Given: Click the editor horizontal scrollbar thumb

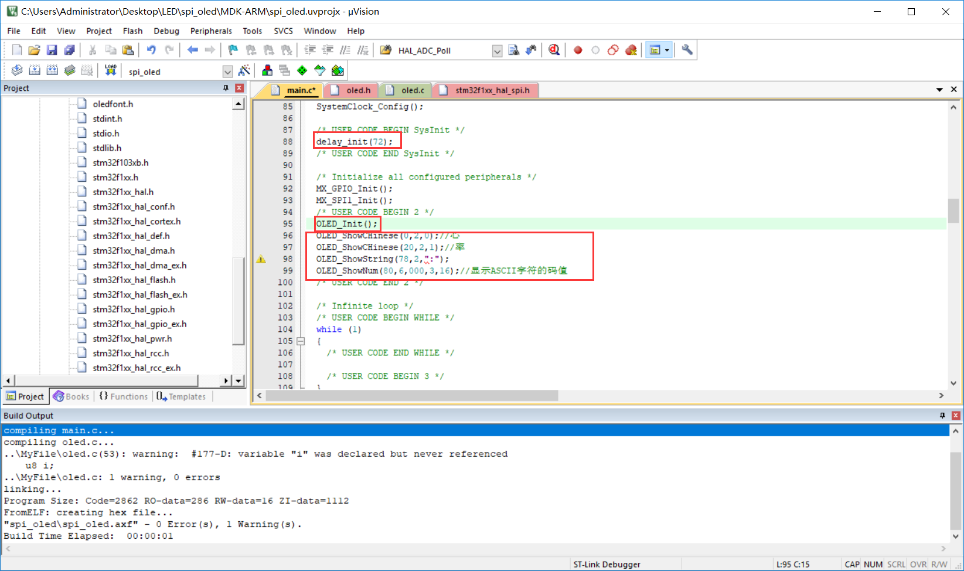Looking at the screenshot, I should pyautogui.click(x=412, y=396).
